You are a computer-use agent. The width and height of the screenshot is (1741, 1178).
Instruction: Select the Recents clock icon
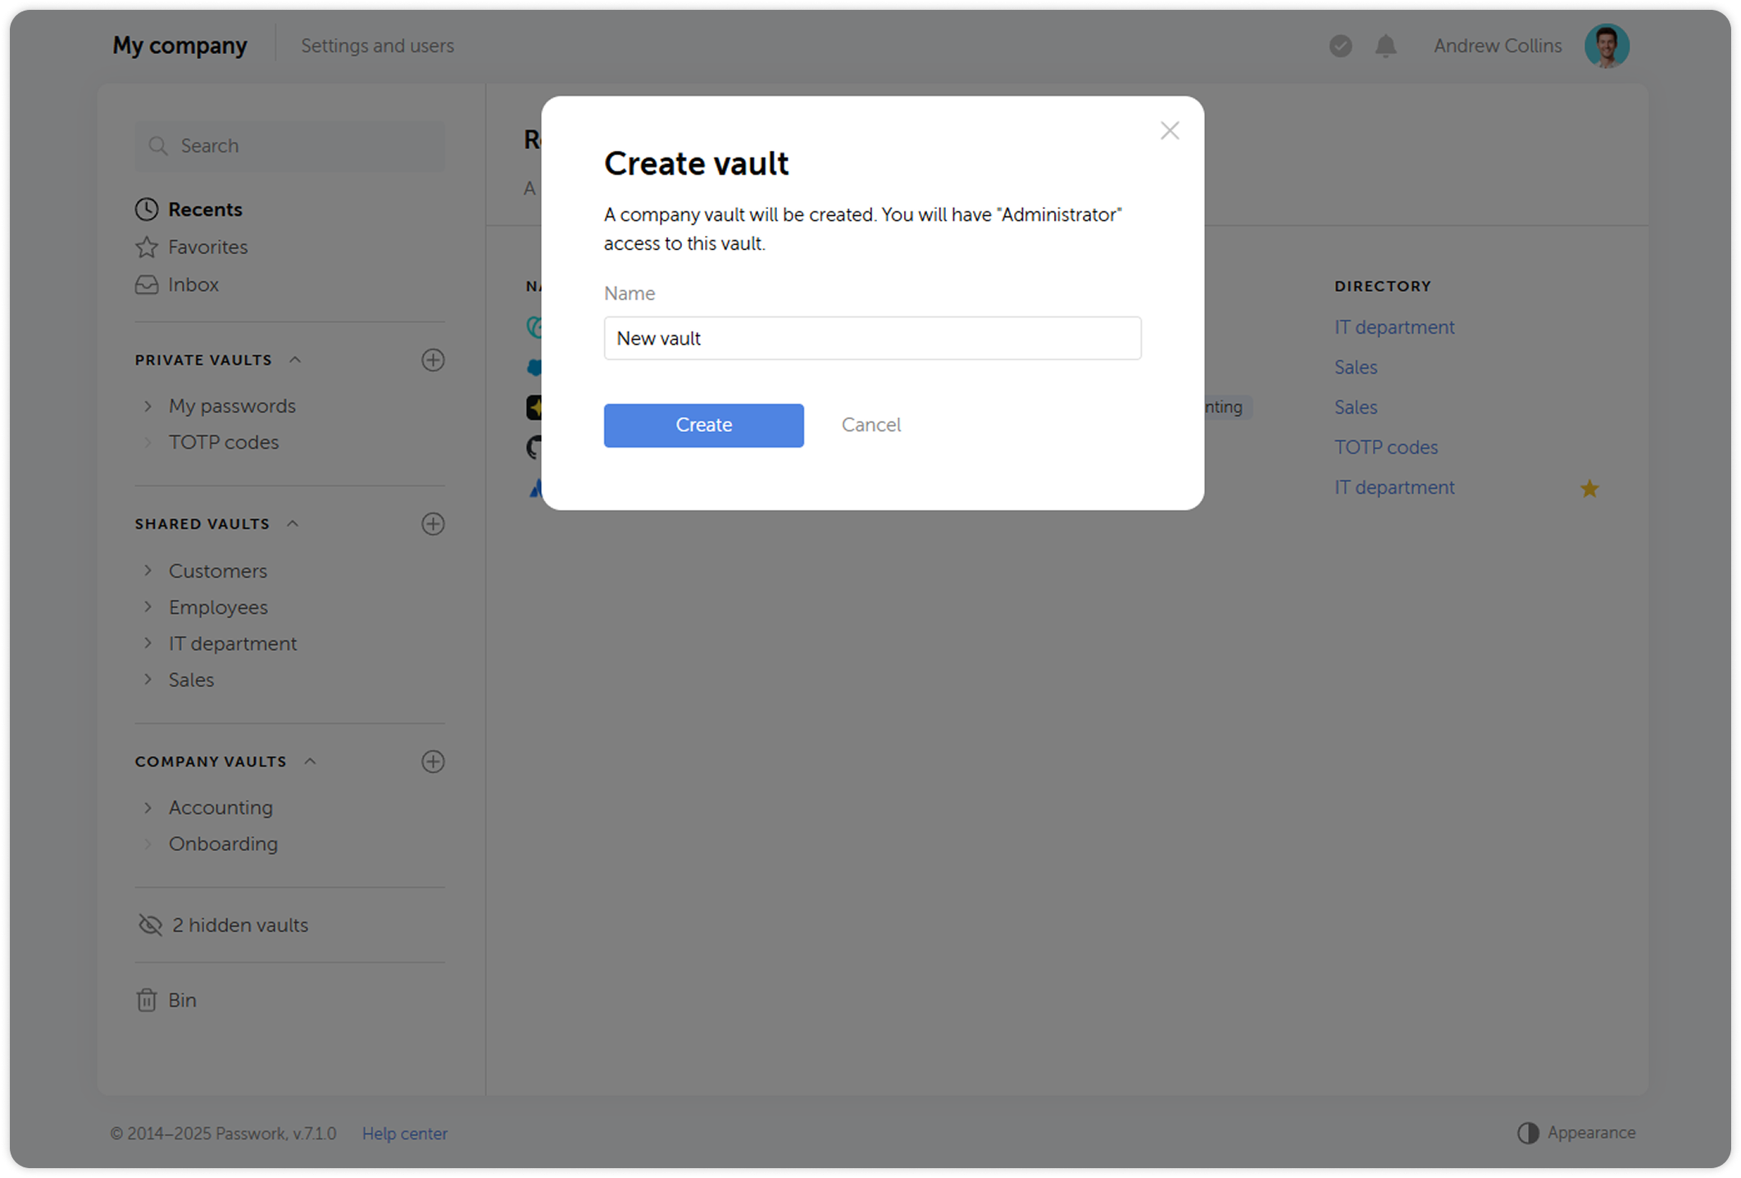click(145, 209)
